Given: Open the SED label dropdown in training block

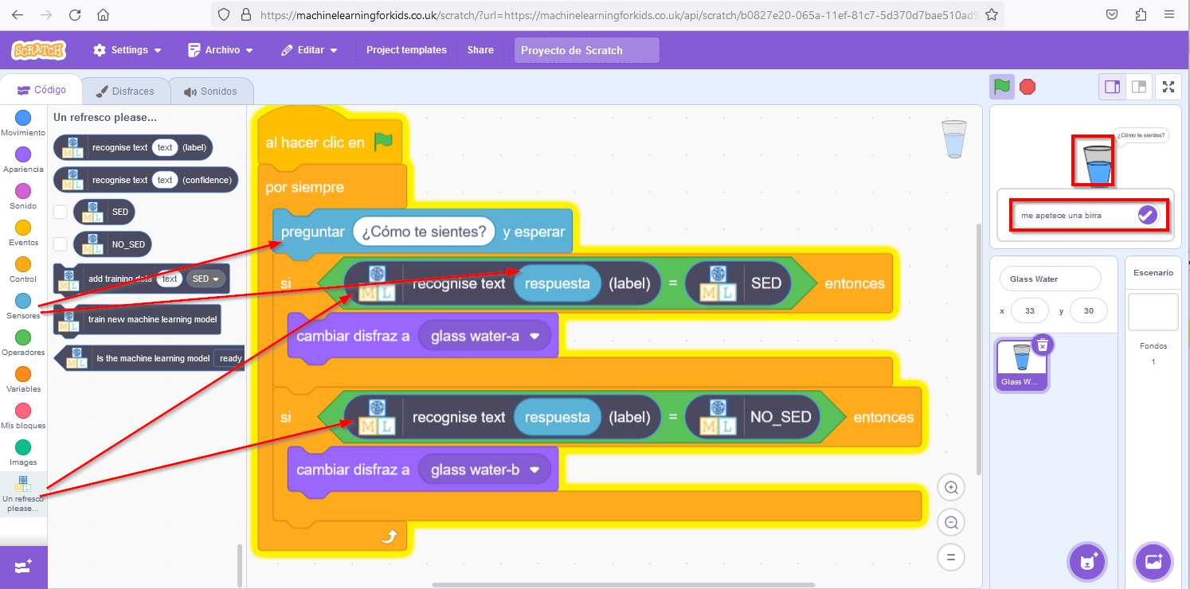Looking at the screenshot, I should pos(206,279).
